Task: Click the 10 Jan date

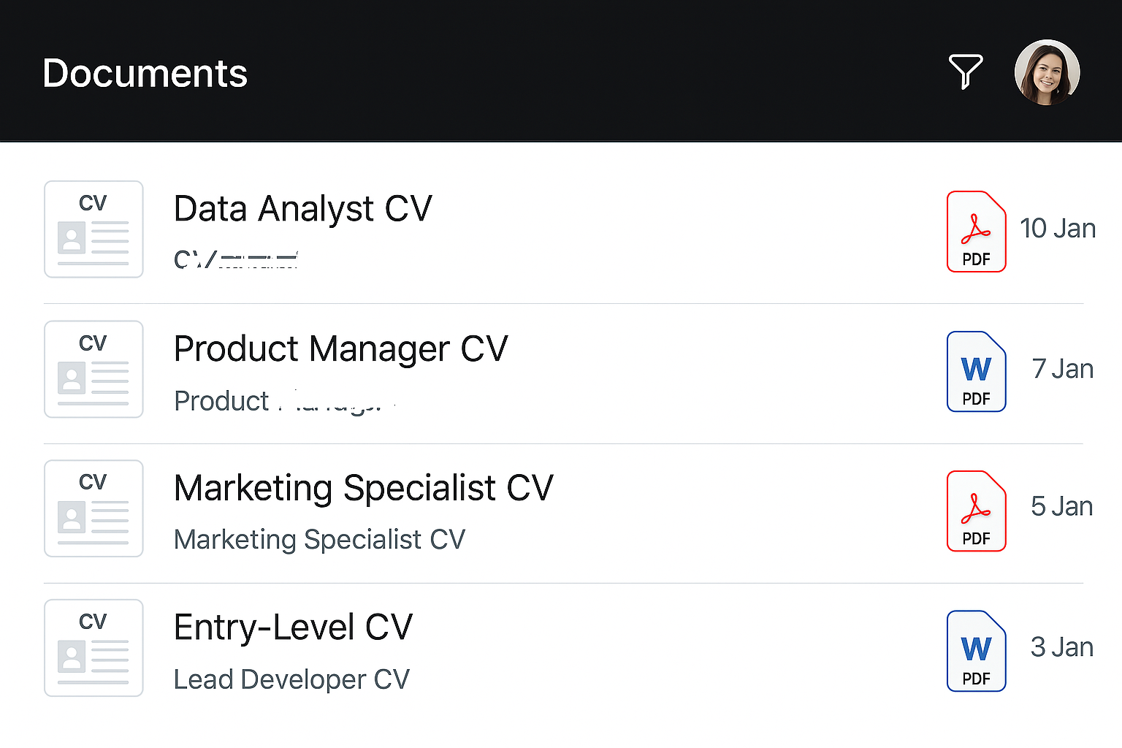Action: (1057, 229)
